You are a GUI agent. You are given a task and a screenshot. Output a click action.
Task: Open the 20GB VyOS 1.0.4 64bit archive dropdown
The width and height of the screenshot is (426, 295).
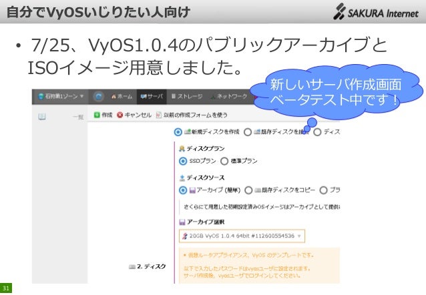point(242,236)
